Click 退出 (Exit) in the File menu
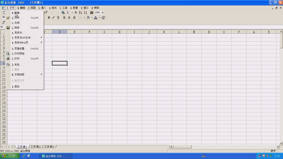 coord(25,86)
